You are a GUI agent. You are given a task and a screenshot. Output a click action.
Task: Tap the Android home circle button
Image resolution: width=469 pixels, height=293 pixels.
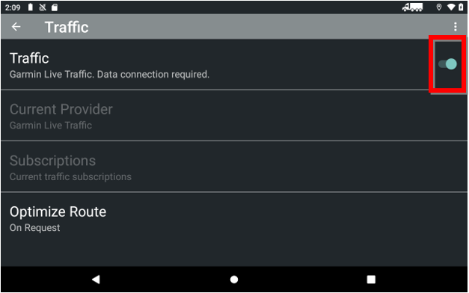[x=234, y=280]
